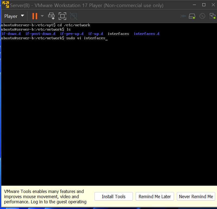Minimize the VMware Player window
217x209 pixels.
(194, 5)
